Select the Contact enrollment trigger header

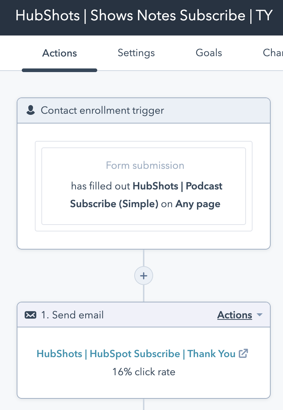[102, 110]
